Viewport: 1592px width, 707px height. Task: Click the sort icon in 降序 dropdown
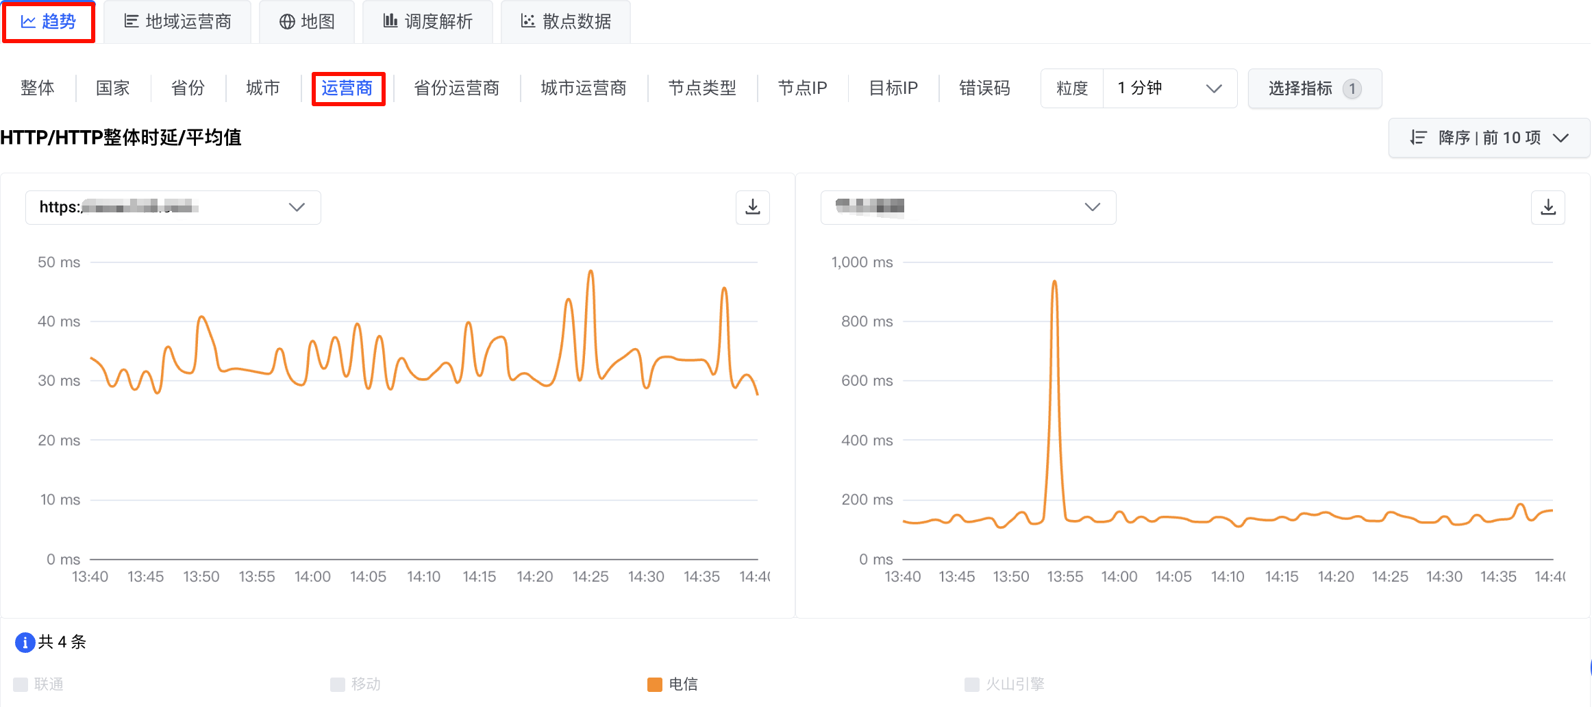[1418, 138]
